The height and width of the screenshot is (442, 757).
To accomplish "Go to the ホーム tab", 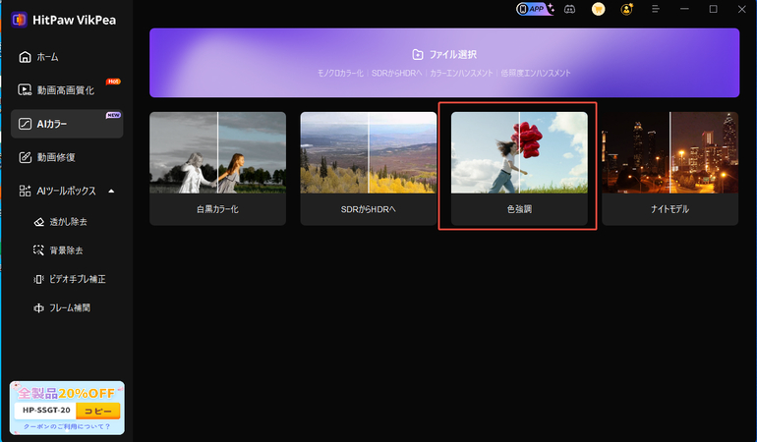I will tap(47, 58).
